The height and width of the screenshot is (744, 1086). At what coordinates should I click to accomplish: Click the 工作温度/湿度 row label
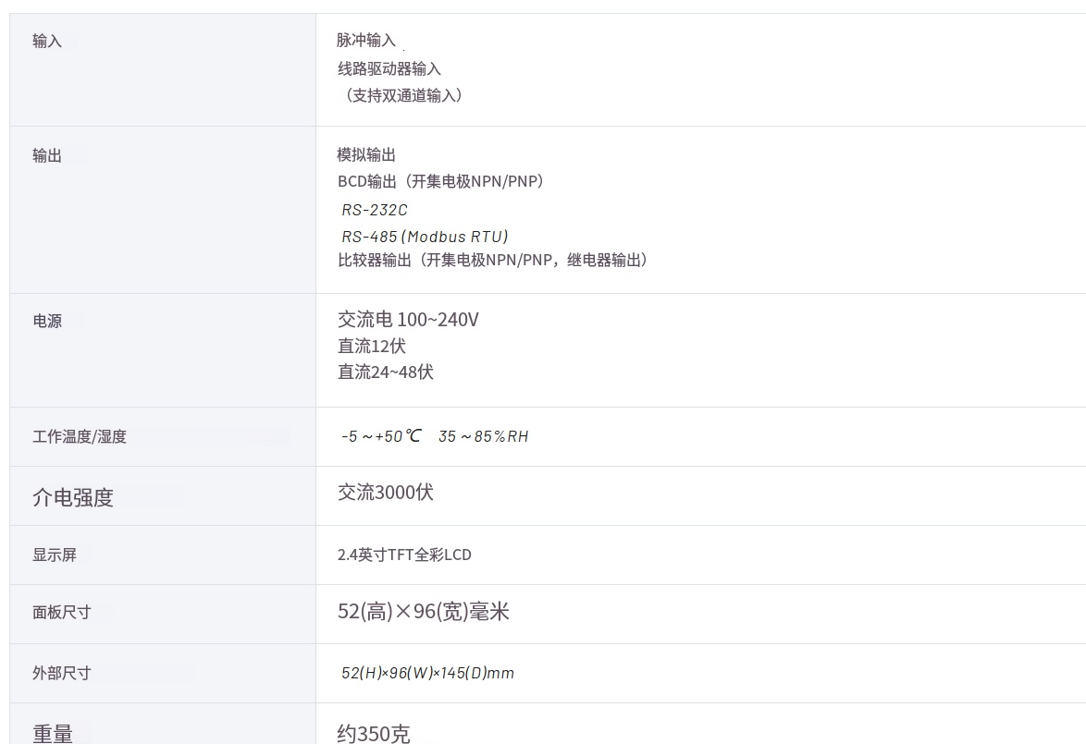[80, 437]
